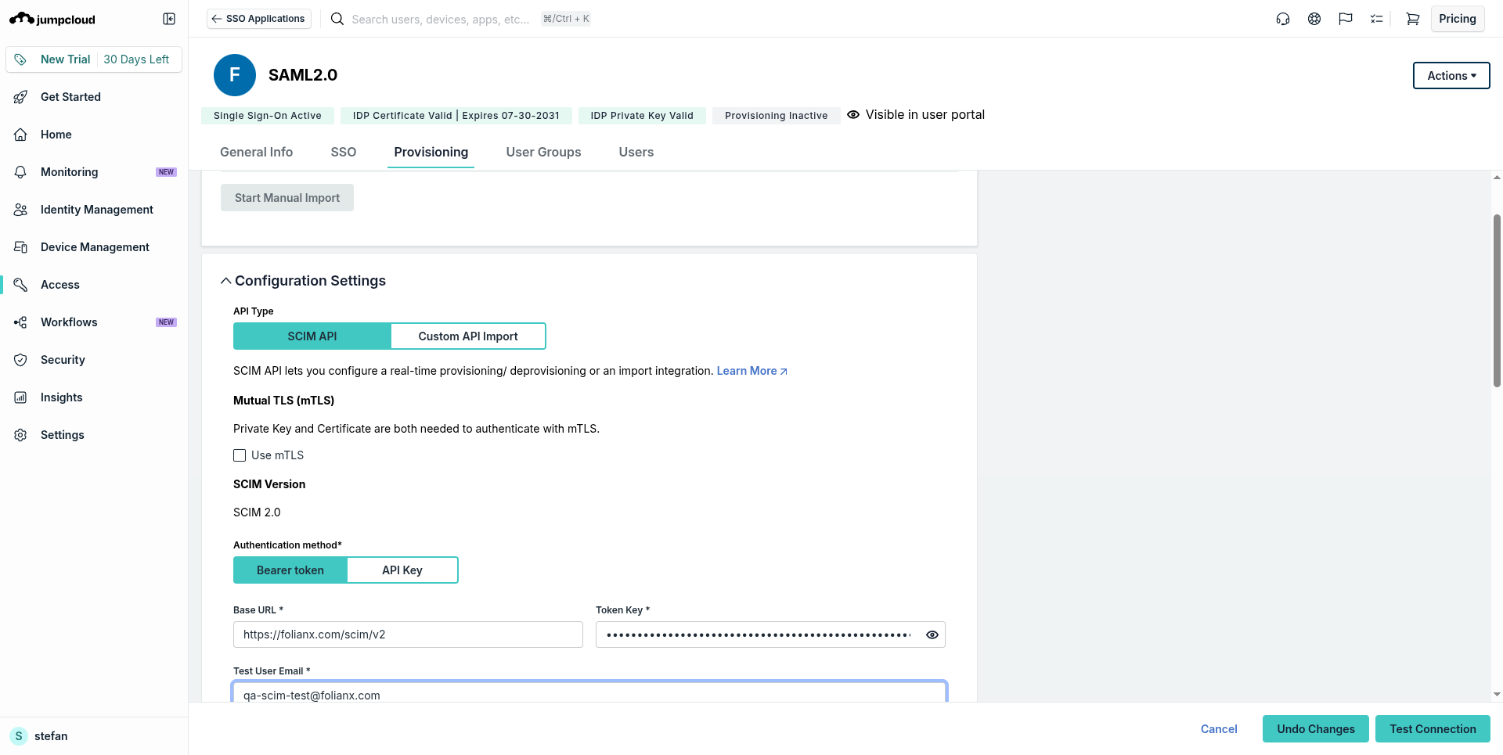1503x755 pixels.
Task: Open the User Groups tab
Action: pos(544,152)
